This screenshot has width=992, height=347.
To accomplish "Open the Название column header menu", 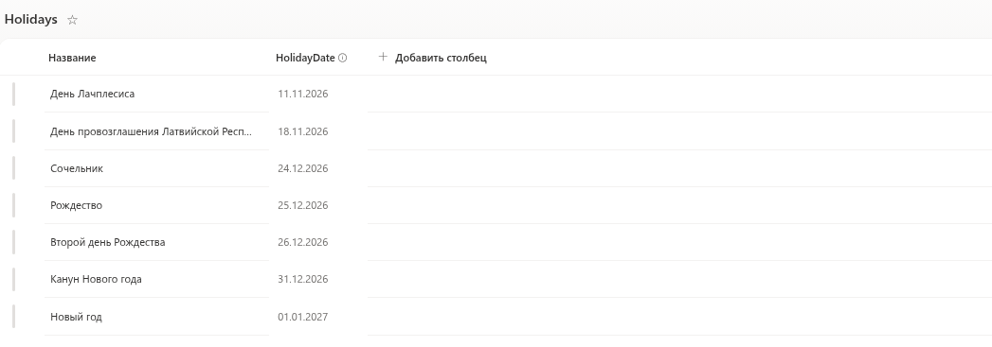I will coord(72,58).
